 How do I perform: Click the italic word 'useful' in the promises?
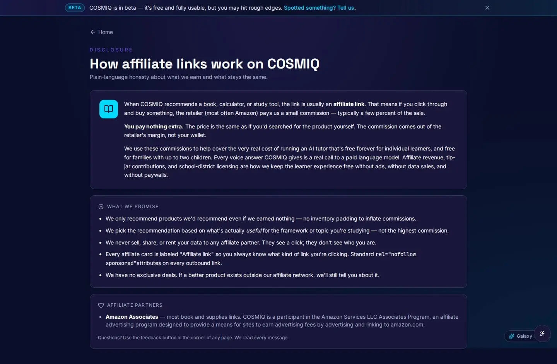[254, 231]
